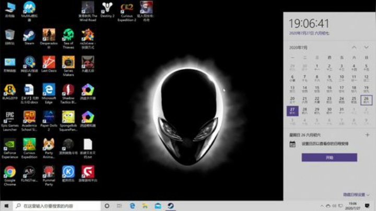Image resolution: width=376 pixels, height=211 pixels.
Task: Open the blue K music player shortcut
Action: 68,174
